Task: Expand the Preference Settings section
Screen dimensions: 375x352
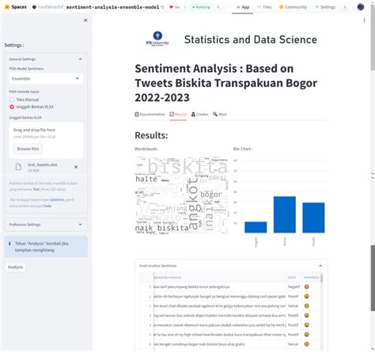Action: (x=46, y=225)
